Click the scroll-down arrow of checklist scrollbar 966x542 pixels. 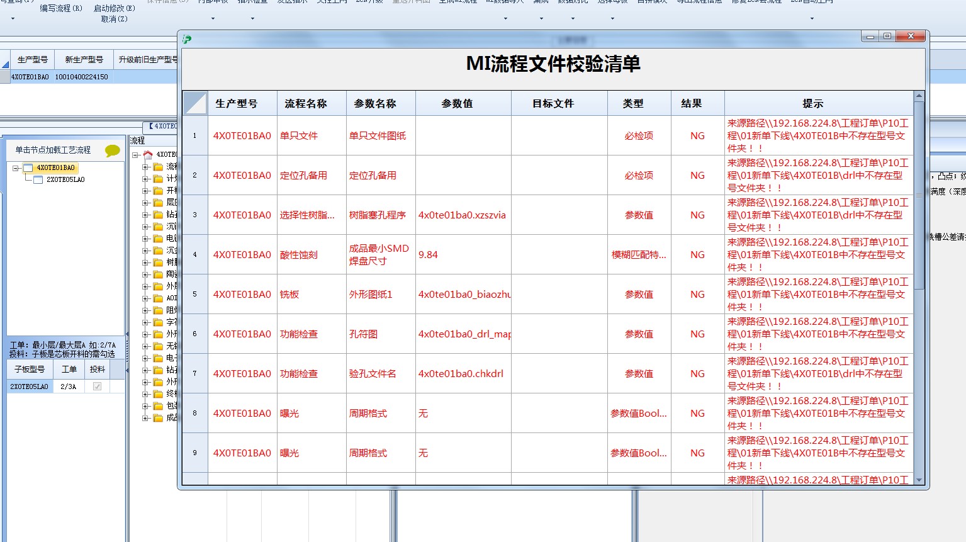click(919, 480)
